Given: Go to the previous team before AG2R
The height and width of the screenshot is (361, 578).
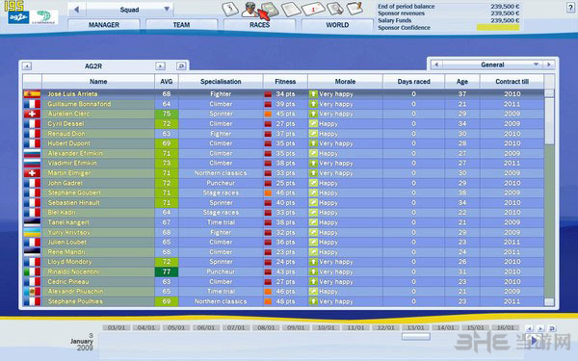Looking at the screenshot, I should point(27,65).
